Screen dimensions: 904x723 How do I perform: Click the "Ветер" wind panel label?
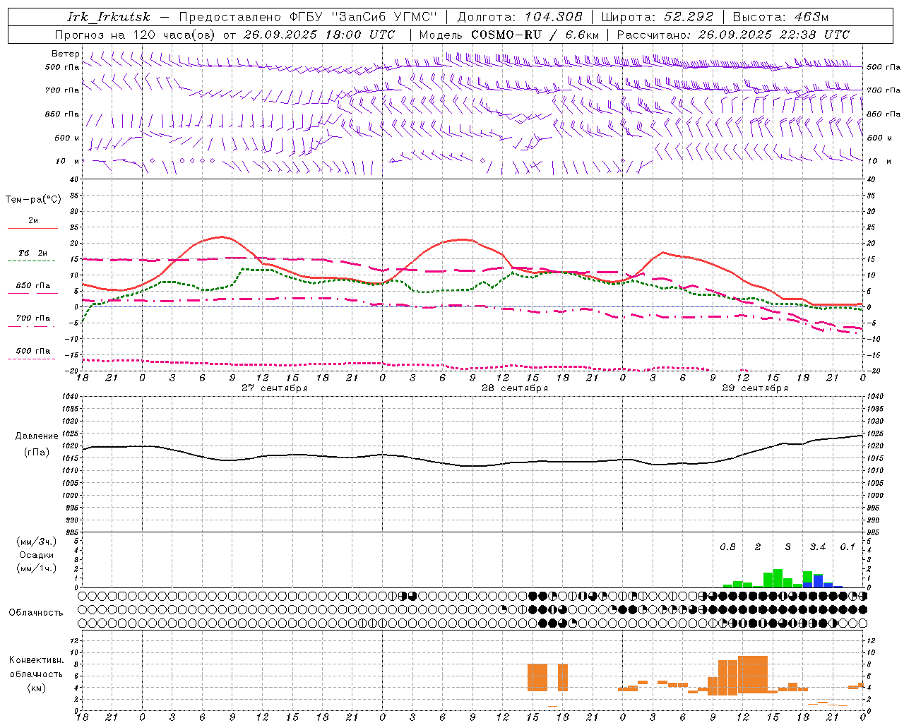tap(65, 54)
